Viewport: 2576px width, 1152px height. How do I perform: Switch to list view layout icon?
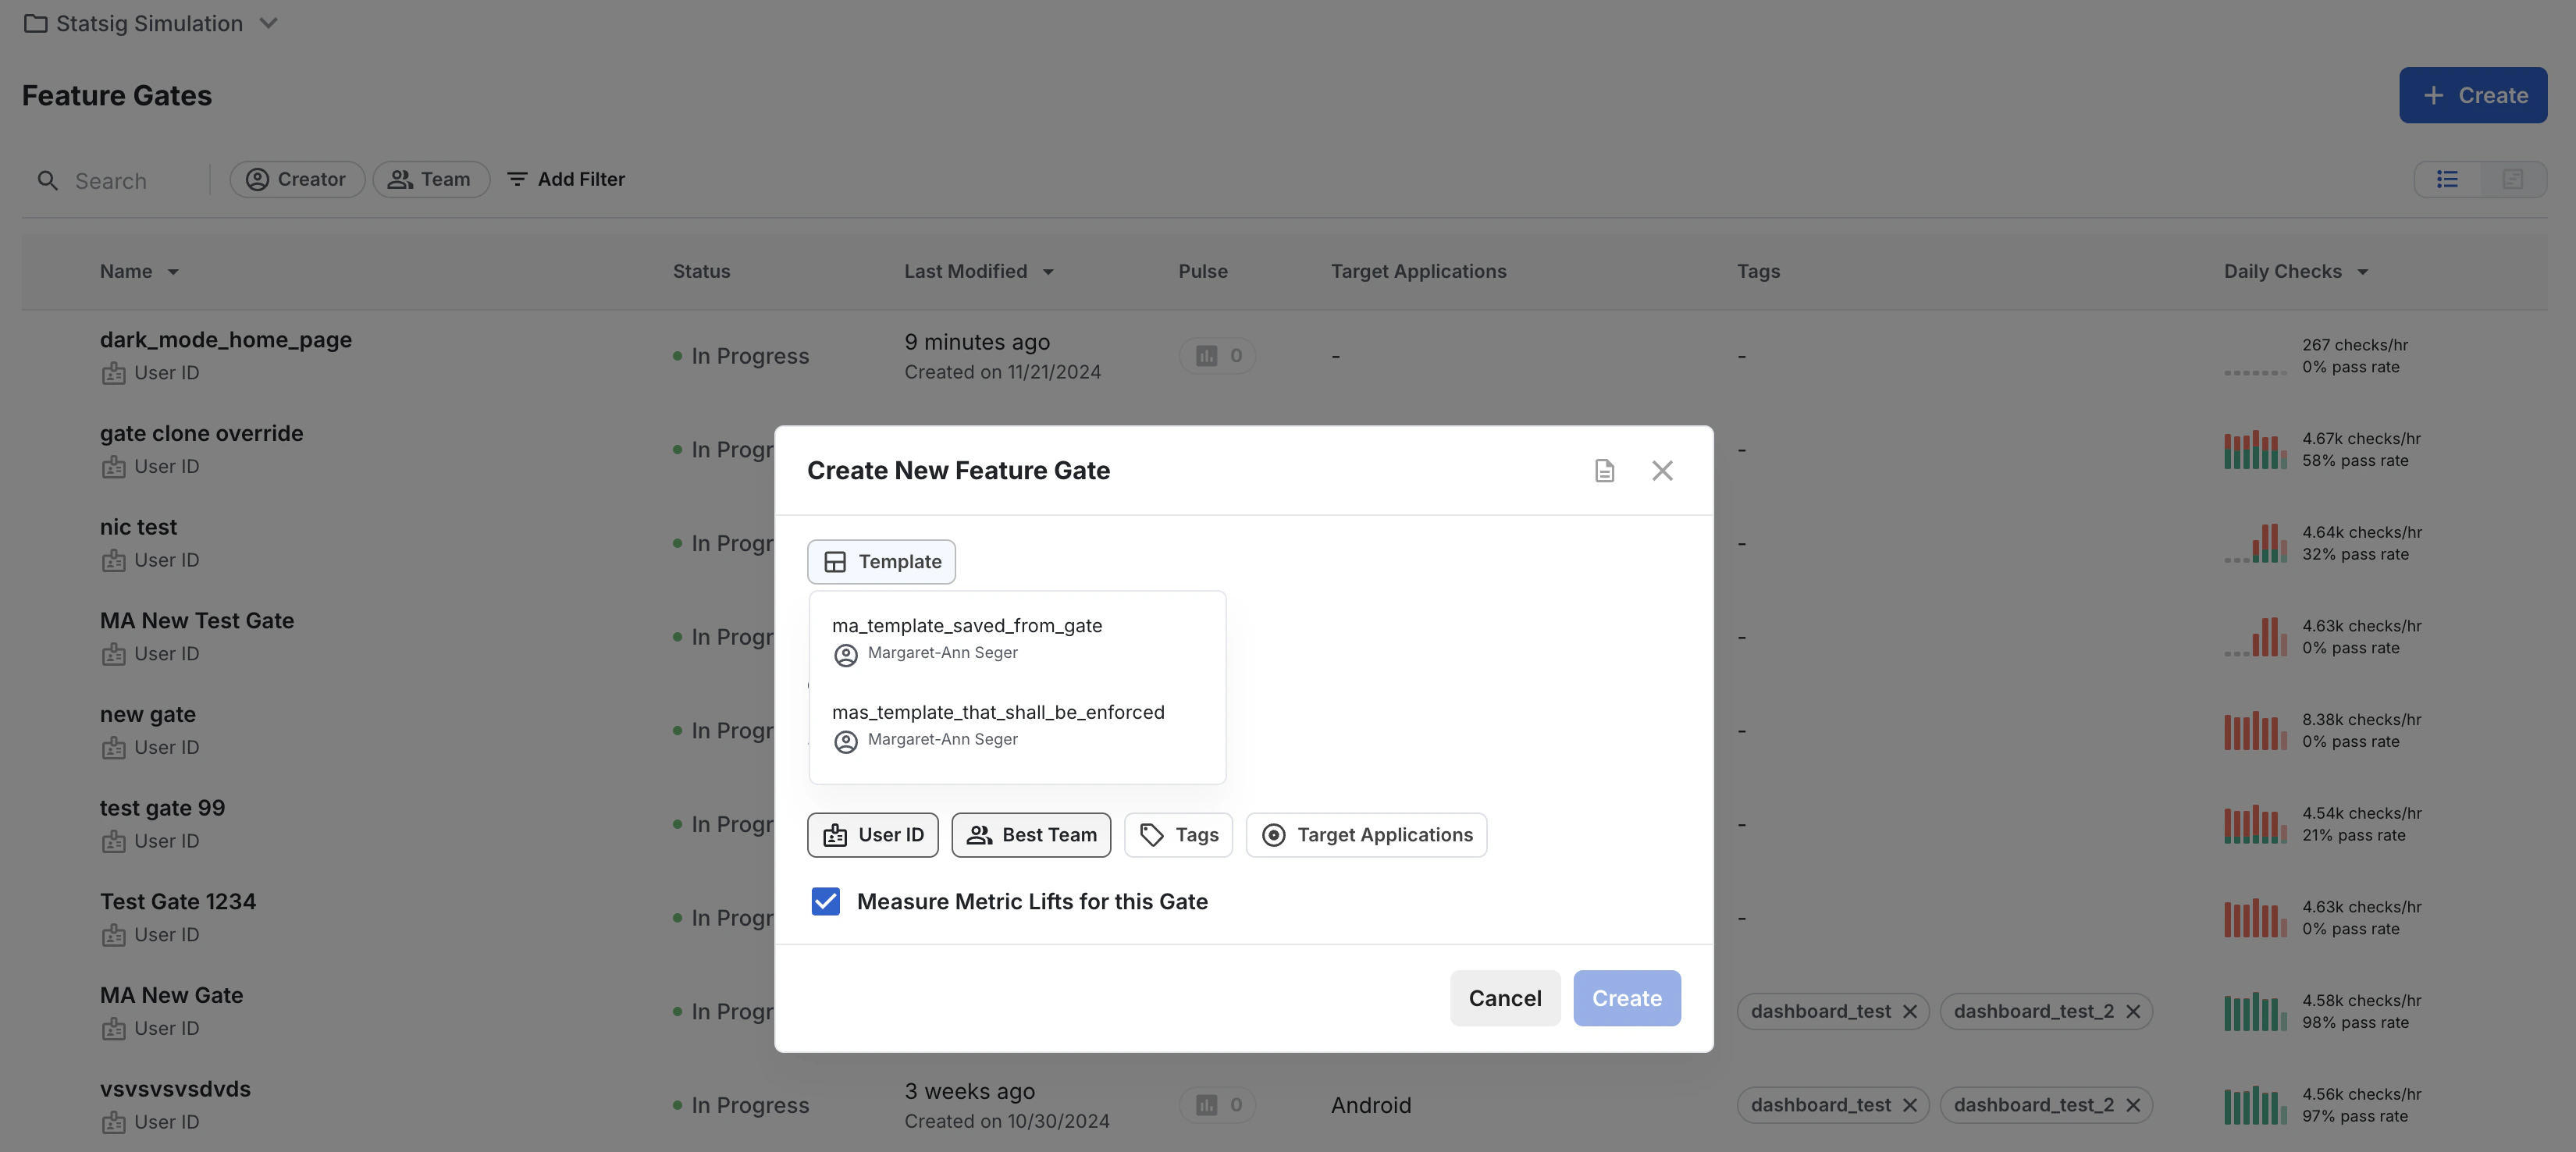point(2447,179)
